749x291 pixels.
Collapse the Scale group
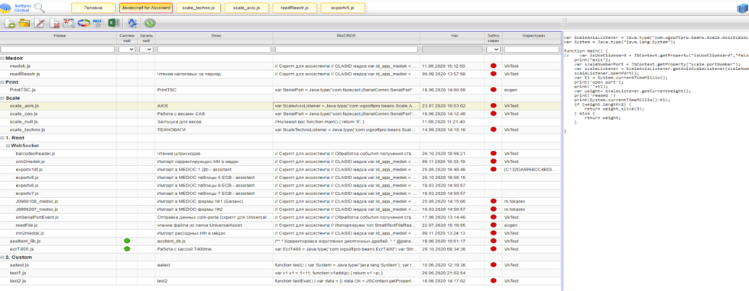point(2,98)
